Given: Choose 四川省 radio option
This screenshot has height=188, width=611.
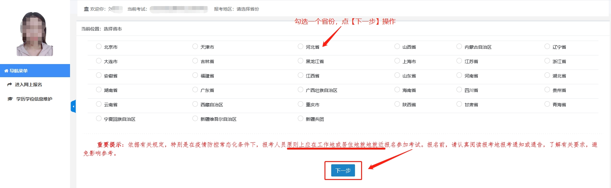Looking at the screenshot, I should coord(459,90).
